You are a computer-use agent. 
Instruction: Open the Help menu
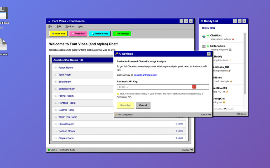pos(81,27)
